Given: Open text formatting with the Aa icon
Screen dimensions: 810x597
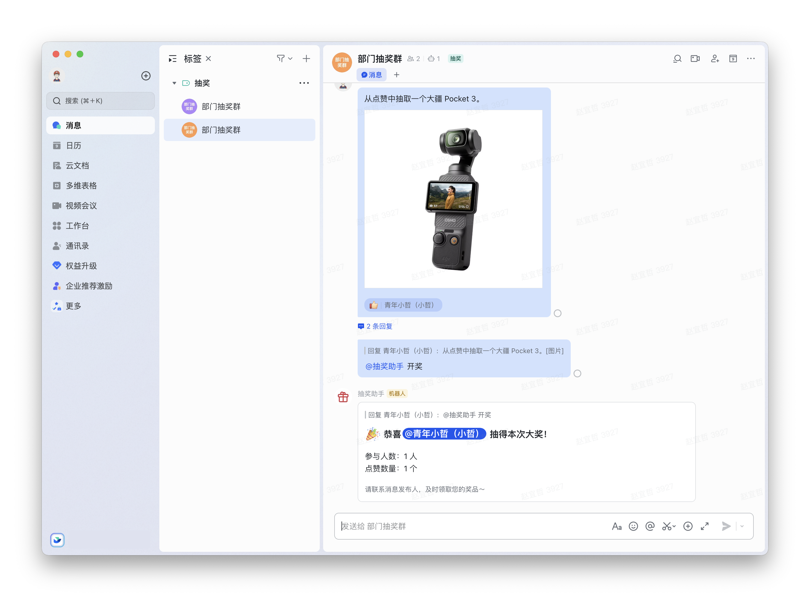Looking at the screenshot, I should click(617, 526).
